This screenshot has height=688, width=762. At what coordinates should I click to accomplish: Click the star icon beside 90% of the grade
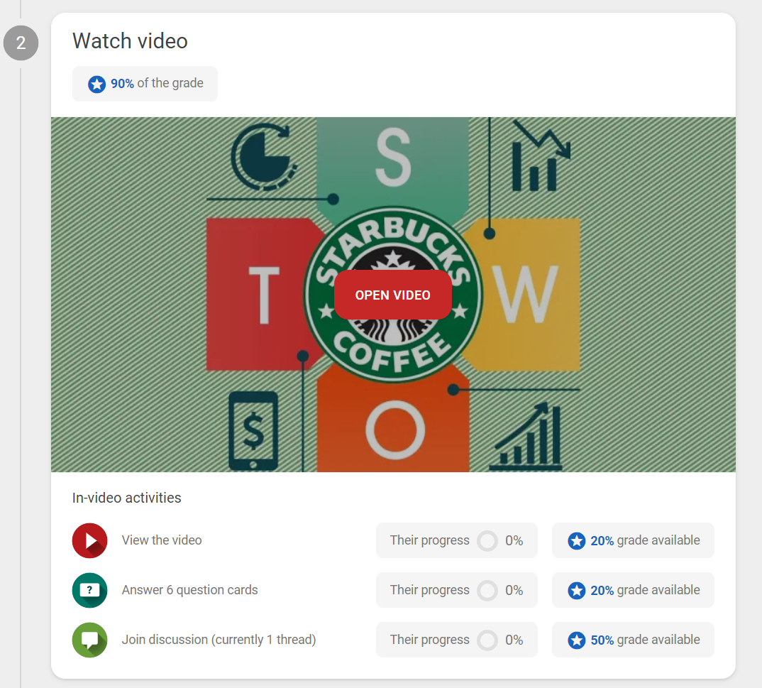(96, 84)
